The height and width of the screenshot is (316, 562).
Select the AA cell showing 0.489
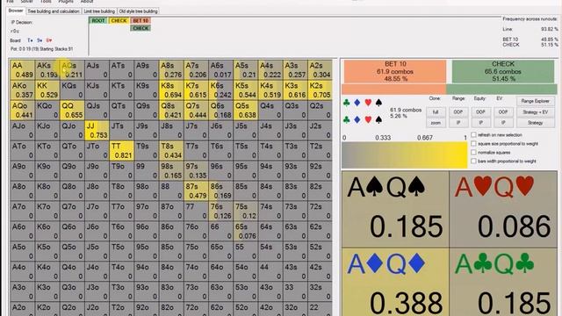22,70
